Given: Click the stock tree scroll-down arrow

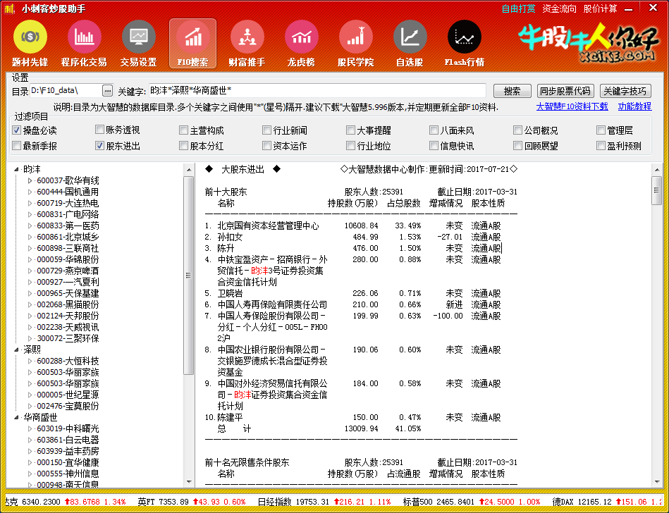Looking at the screenshot, I should point(188,482).
